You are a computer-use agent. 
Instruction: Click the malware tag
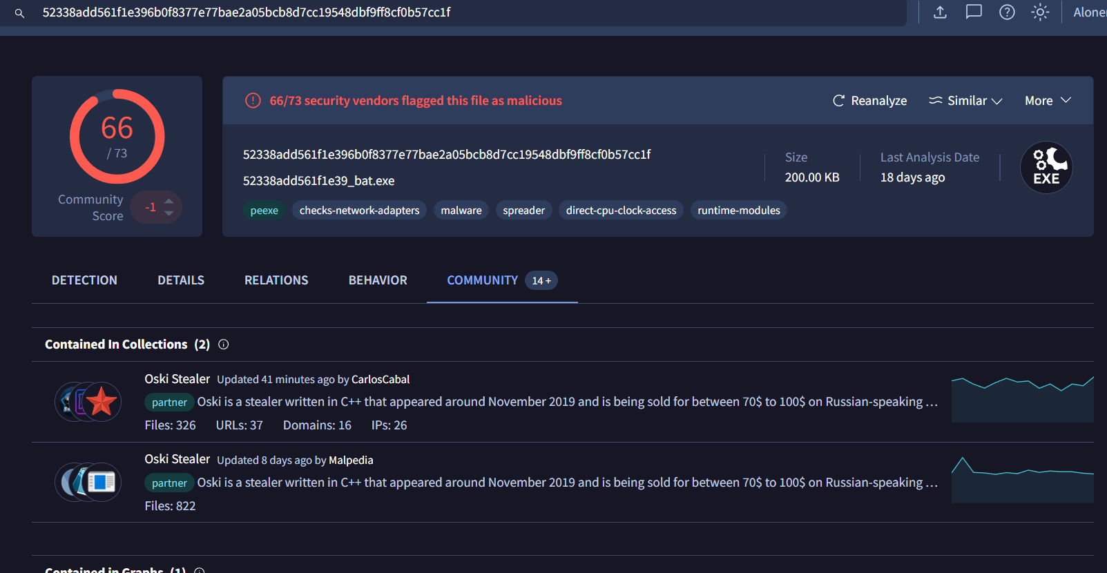point(461,211)
